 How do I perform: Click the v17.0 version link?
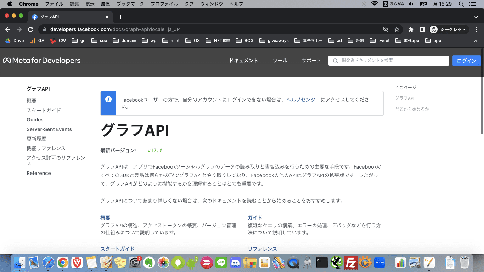[x=155, y=151]
